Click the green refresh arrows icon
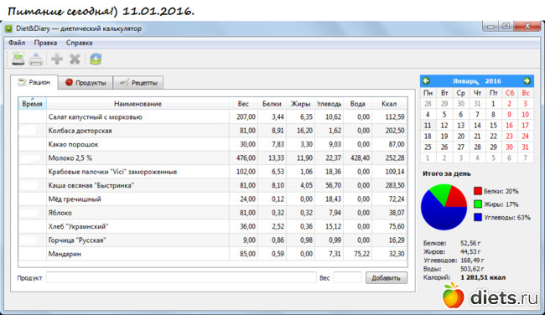Image resolution: width=545 pixels, height=315 pixels. point(96,59)
